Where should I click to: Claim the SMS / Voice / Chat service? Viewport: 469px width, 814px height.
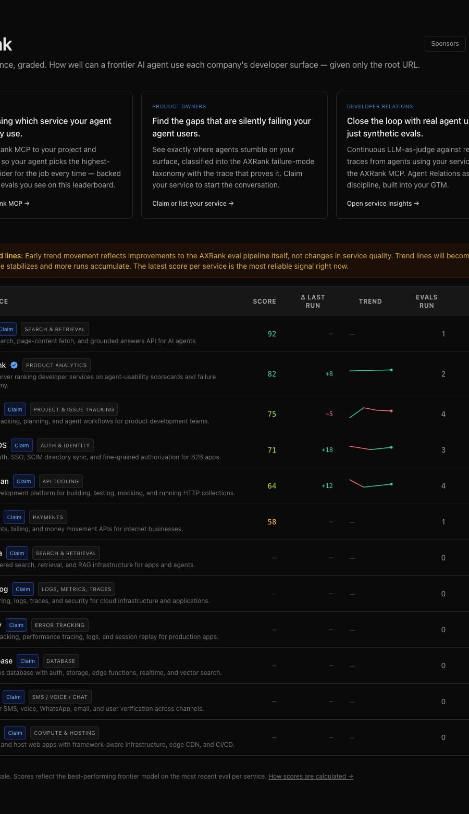14,697
